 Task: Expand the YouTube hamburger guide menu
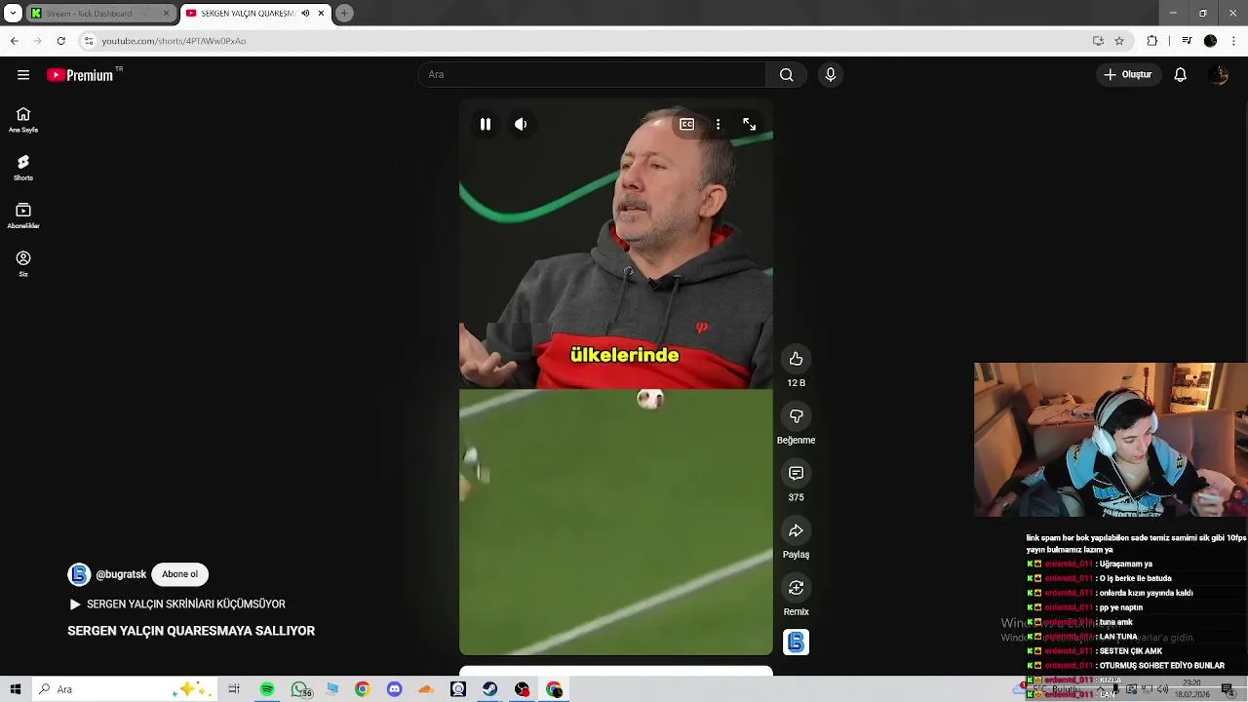(23, 75)
